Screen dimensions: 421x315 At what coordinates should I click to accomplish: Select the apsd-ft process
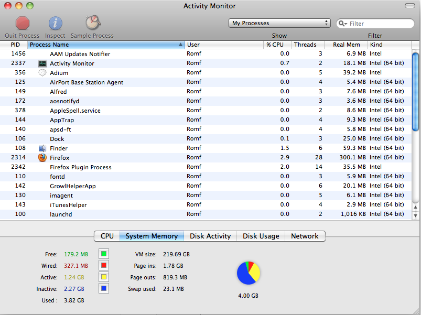(x=206, y=129)
